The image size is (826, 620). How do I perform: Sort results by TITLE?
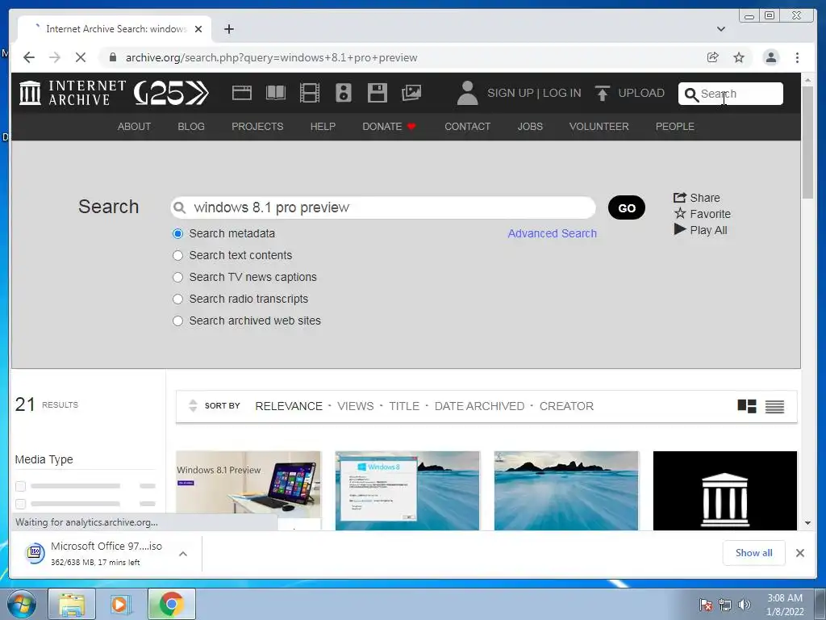404,406
